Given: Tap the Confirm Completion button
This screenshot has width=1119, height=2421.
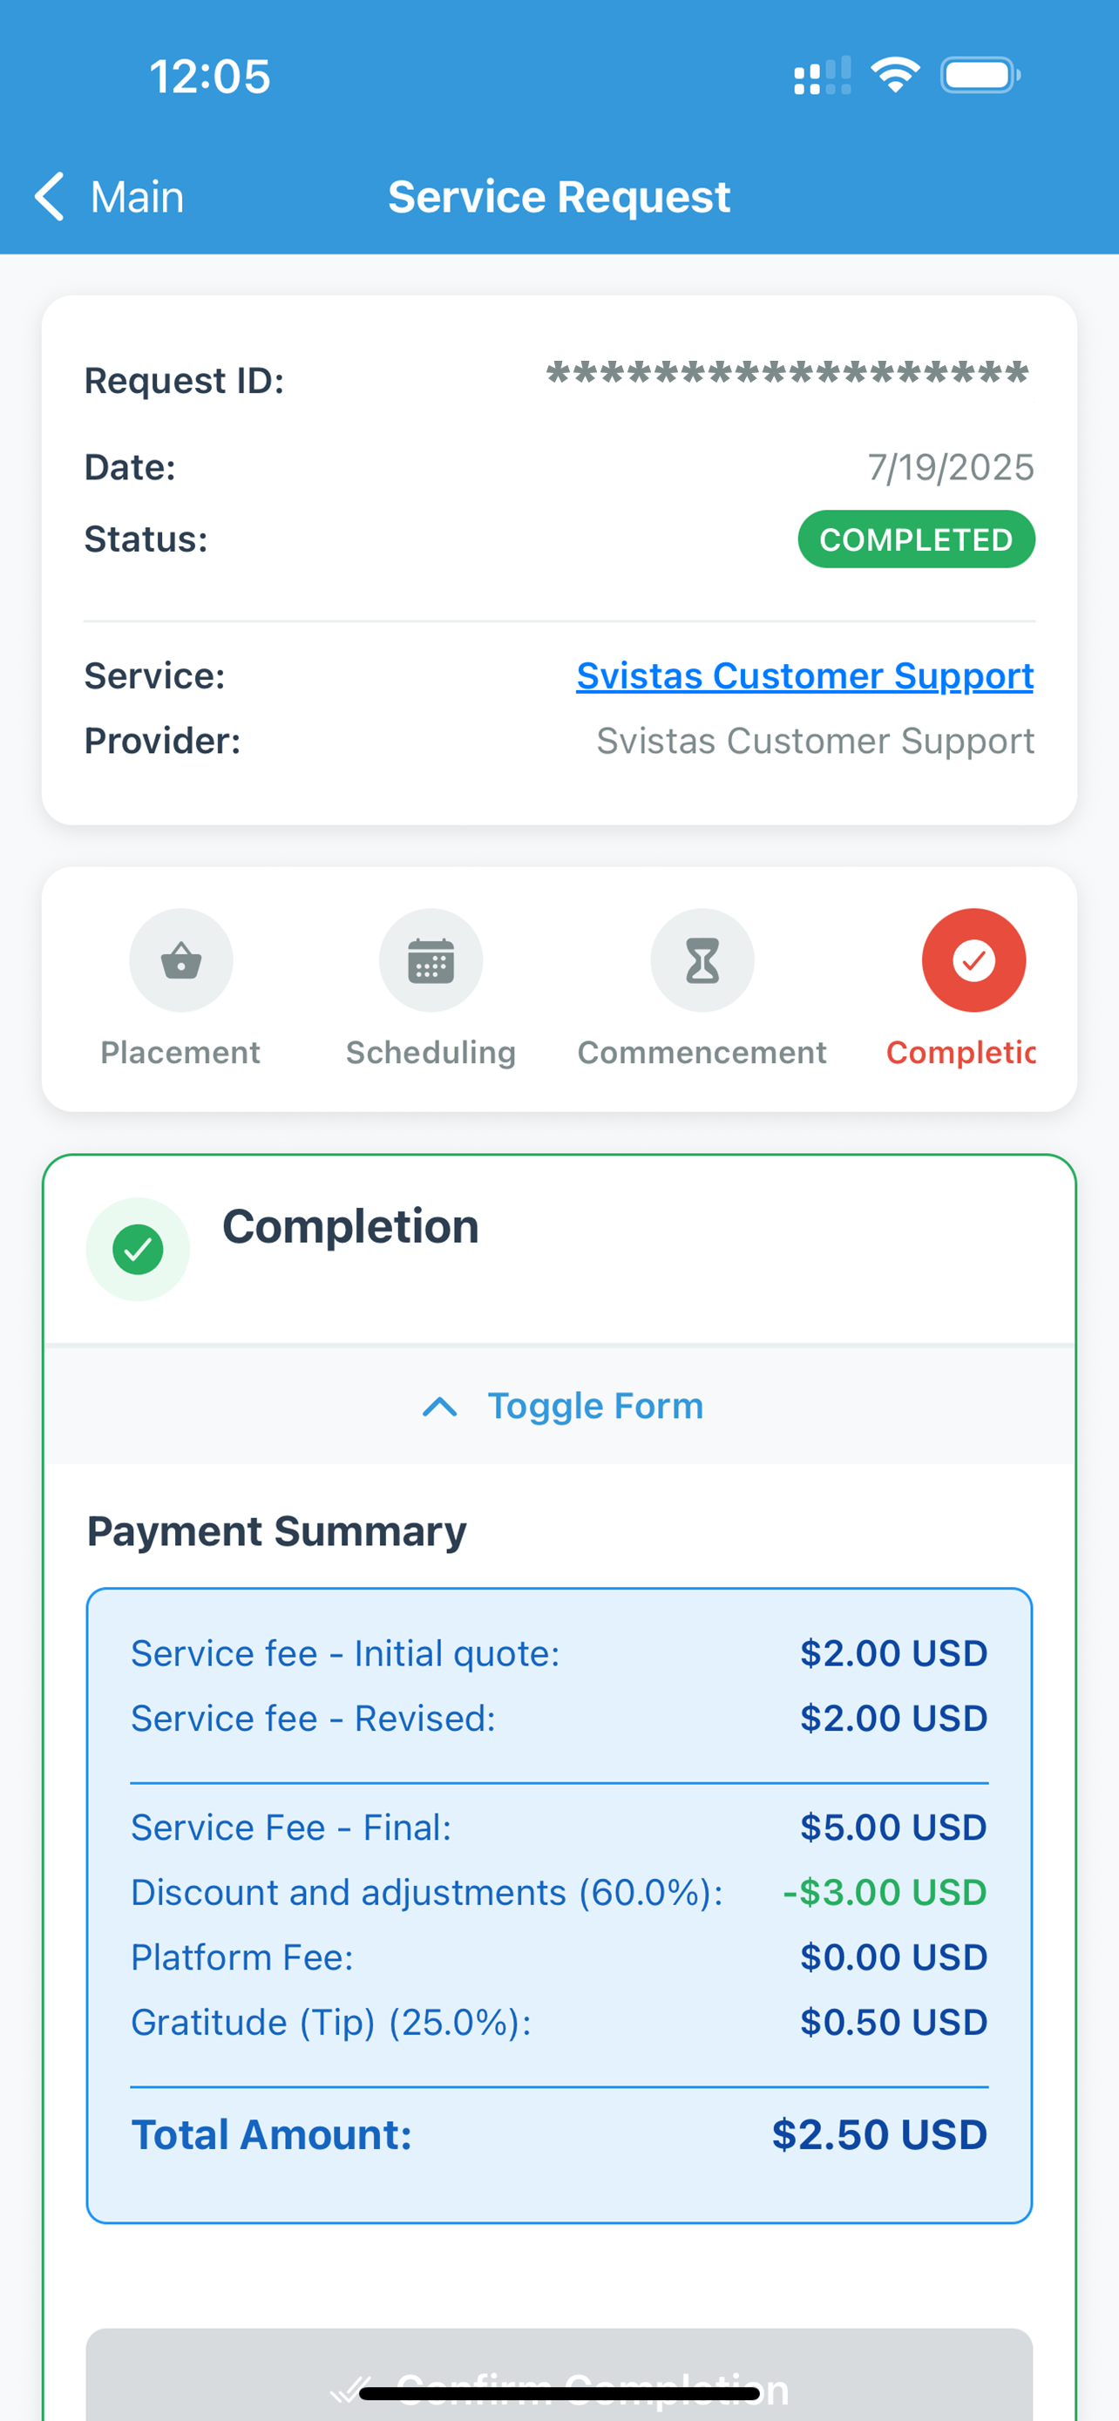Looking at the screenshot, I should [559, 2375].
